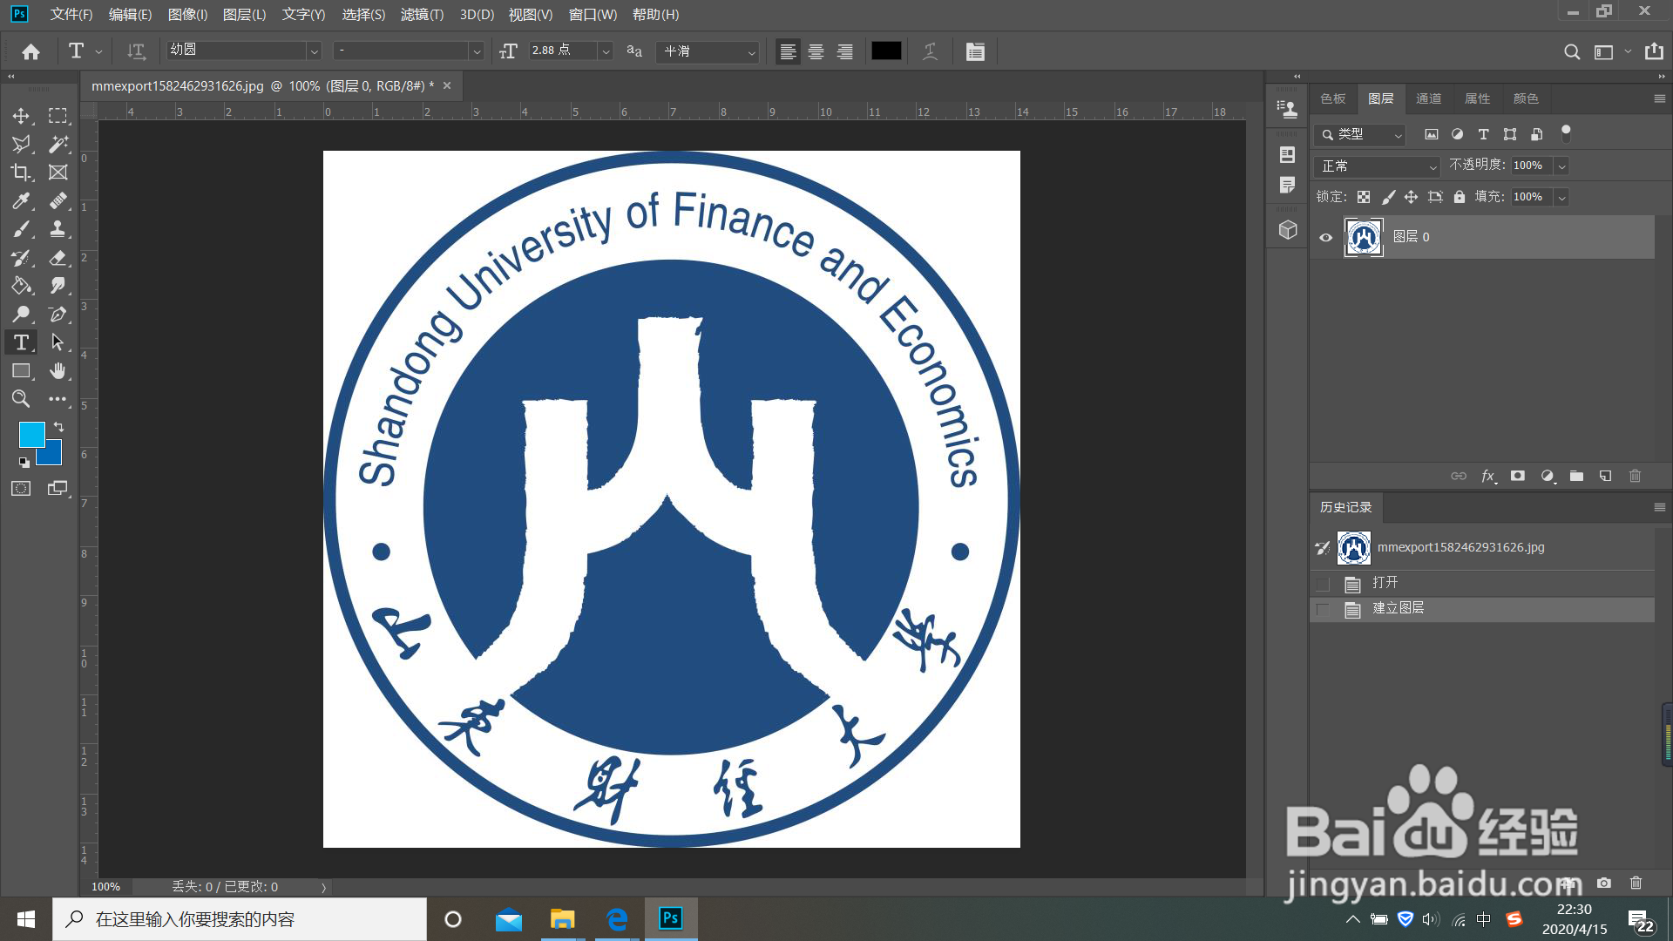Create a new layer
Screen dimensions: 1673x941
point(1606,476)
